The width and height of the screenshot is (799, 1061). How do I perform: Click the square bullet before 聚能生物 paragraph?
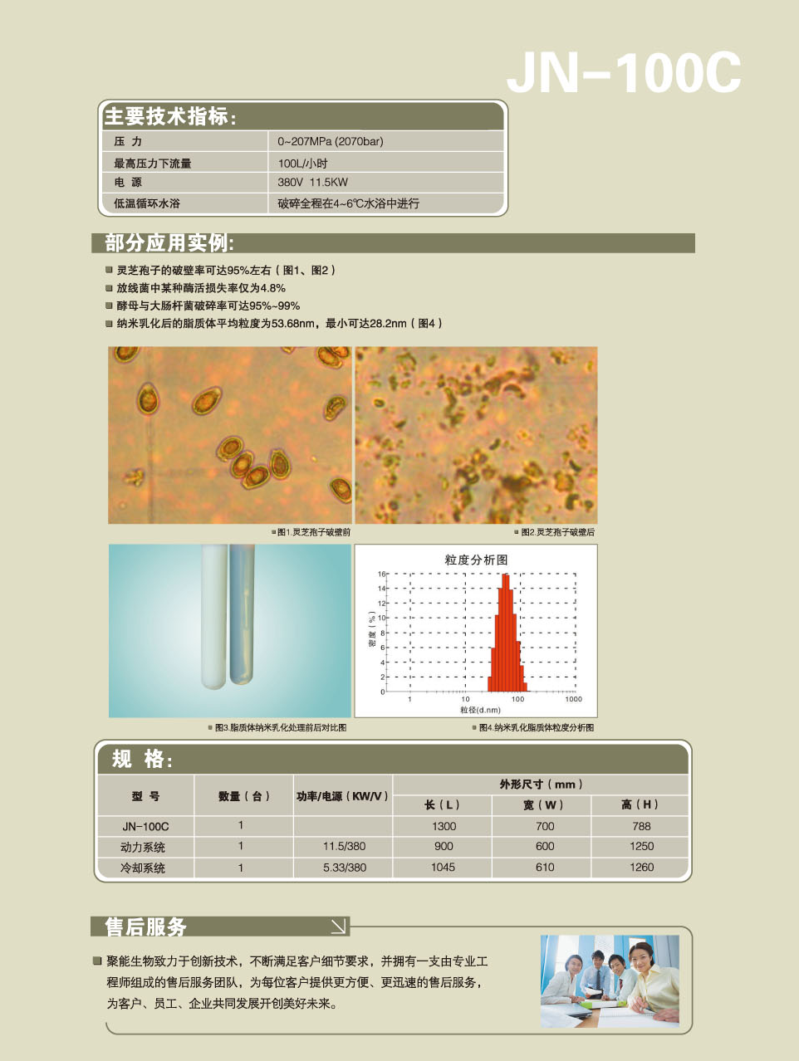click(97, 961)
